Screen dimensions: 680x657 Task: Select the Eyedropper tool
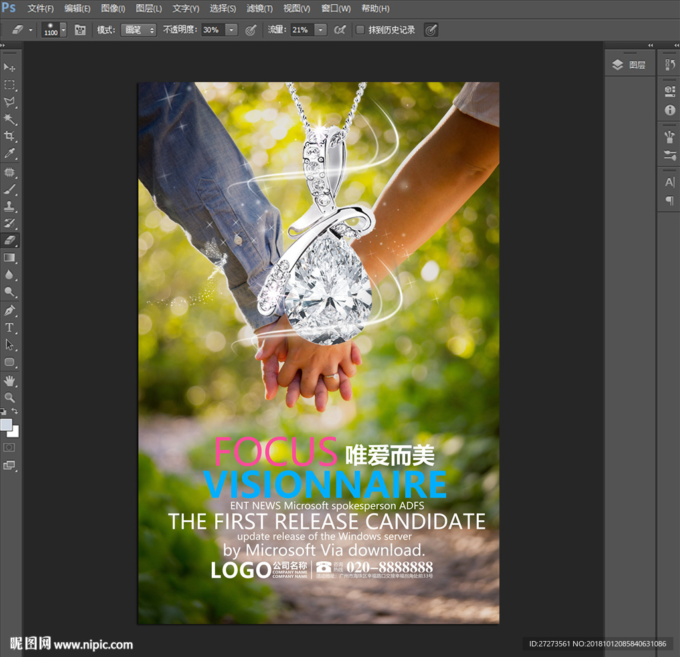(x=9, y=153)
